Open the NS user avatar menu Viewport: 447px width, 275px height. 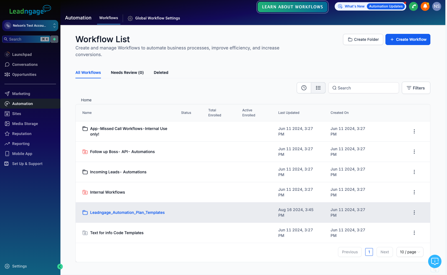tap(437, 6)
